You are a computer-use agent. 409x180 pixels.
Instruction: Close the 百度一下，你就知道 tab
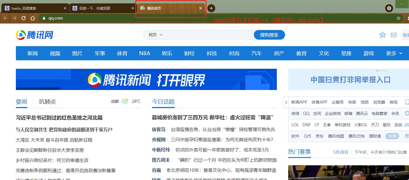132,8
